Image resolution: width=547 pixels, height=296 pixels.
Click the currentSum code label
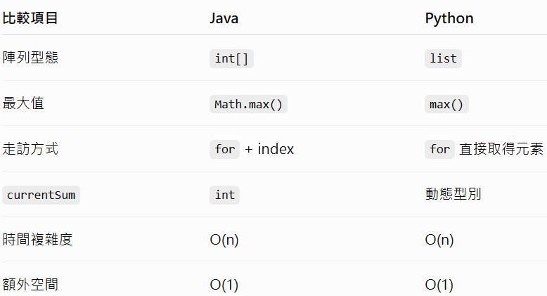point(41,195)
